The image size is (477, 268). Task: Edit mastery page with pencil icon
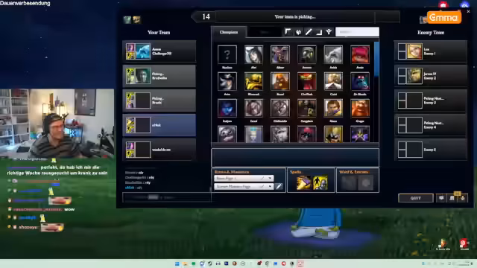tap(279, 186)
